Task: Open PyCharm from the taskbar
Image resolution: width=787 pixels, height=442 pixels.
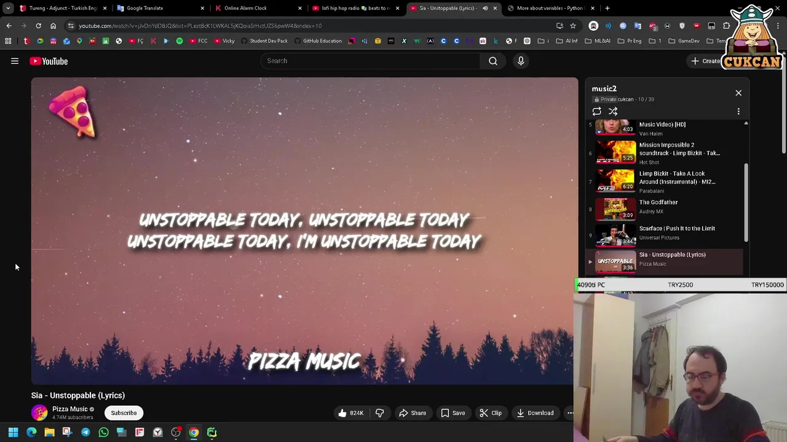Action: click(x=212, y=432)
